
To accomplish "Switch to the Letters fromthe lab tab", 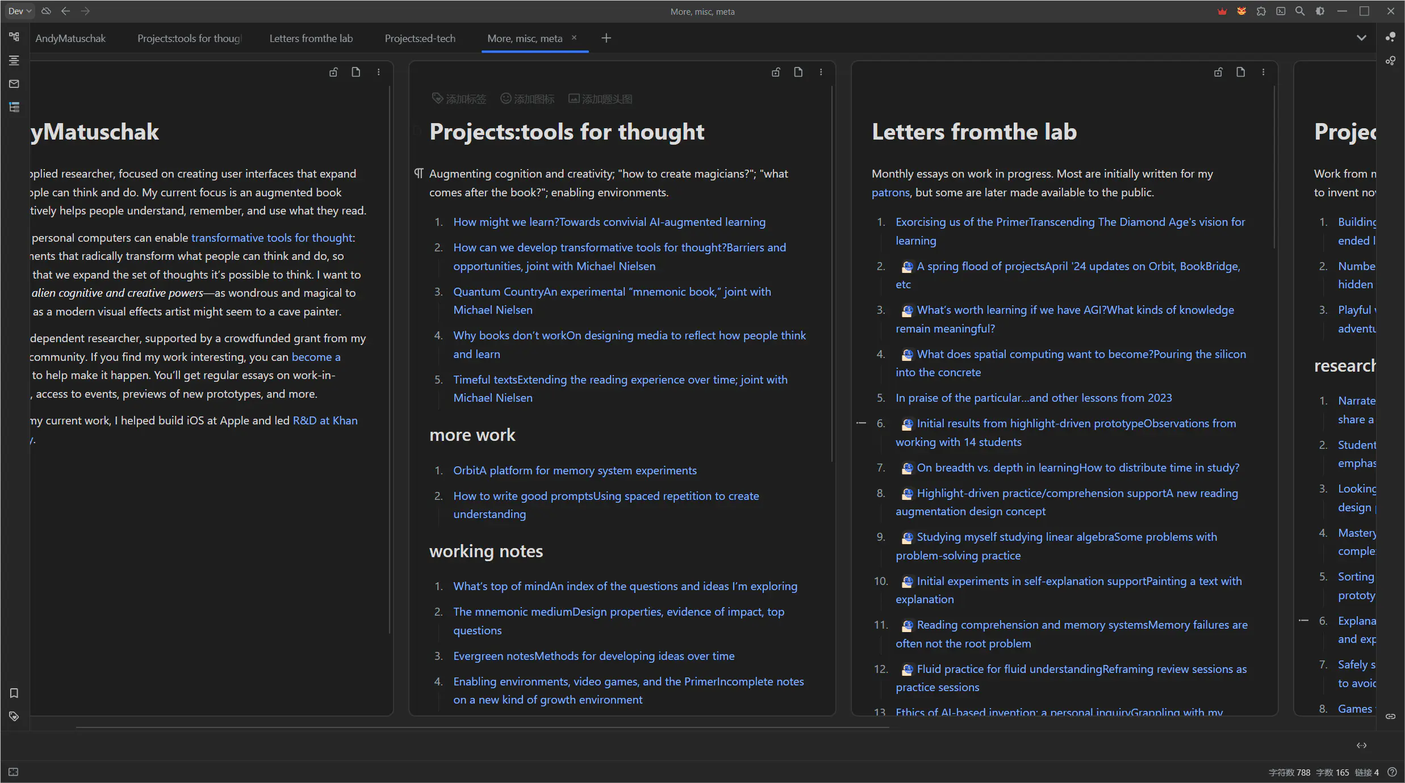I will tap(311, 38).
